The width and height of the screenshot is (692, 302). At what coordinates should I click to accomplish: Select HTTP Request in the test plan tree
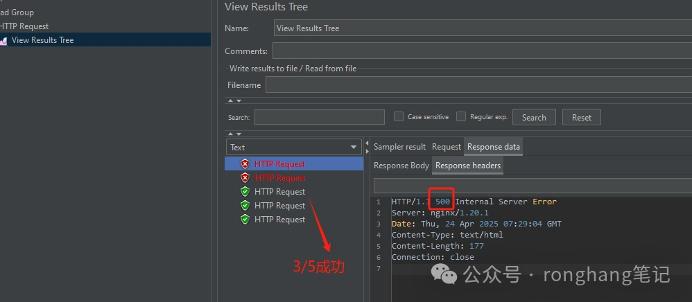pyautogui.click(x=25, y=26)
